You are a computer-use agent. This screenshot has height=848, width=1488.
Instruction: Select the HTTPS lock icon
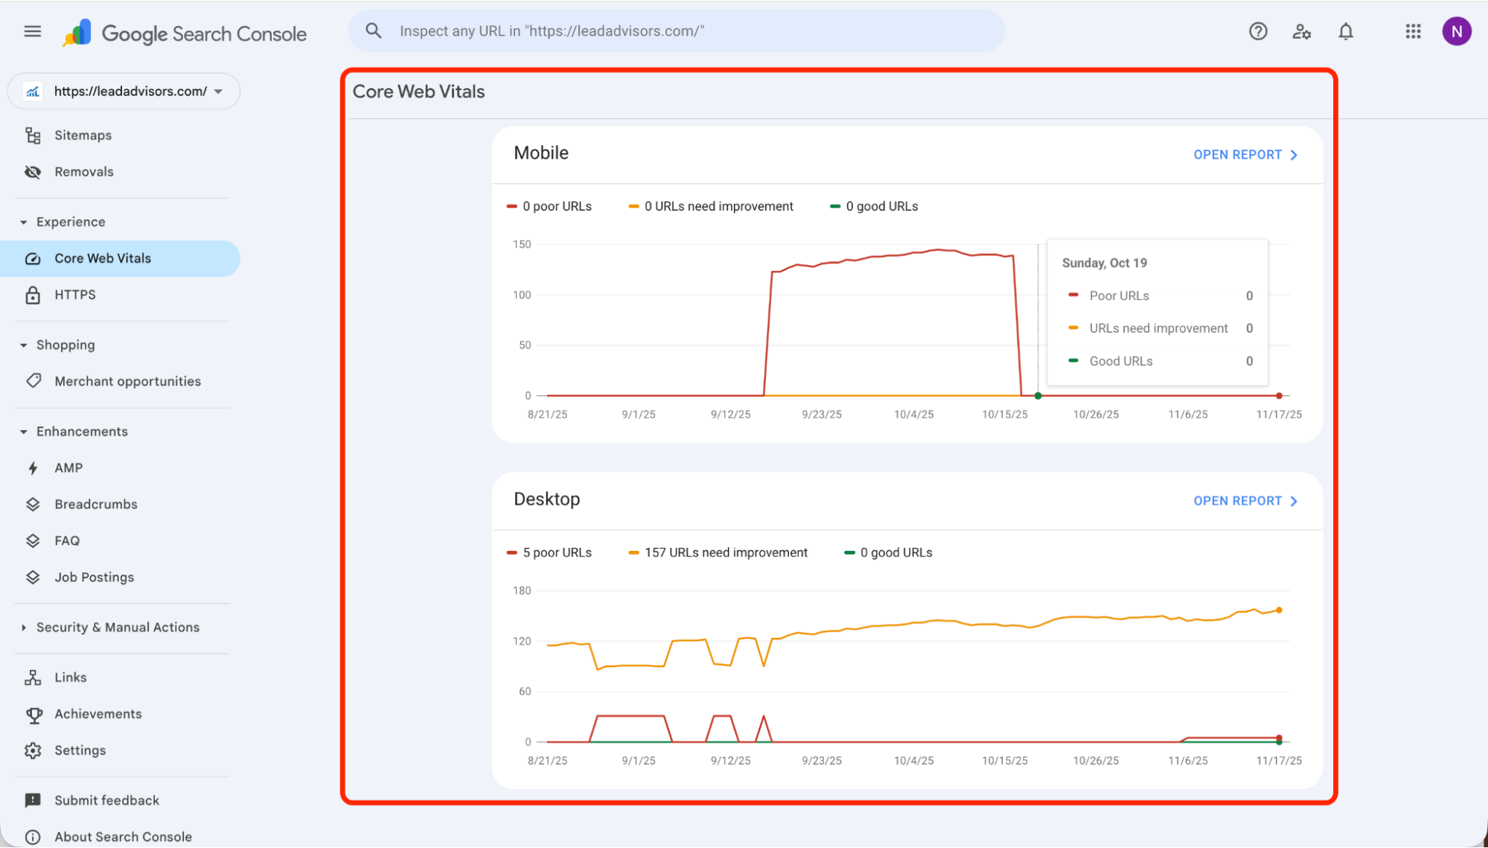[x=33, y=294]
